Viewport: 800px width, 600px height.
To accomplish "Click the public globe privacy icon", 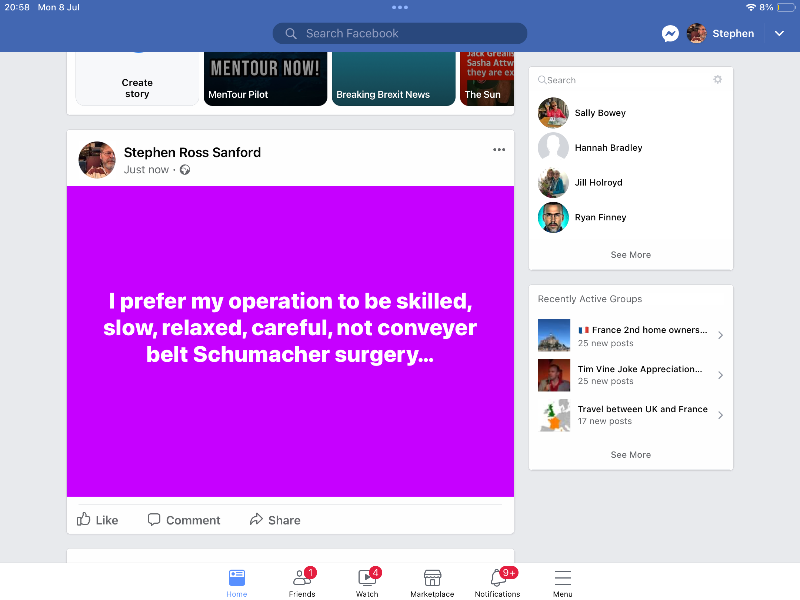I will point(185,170).
